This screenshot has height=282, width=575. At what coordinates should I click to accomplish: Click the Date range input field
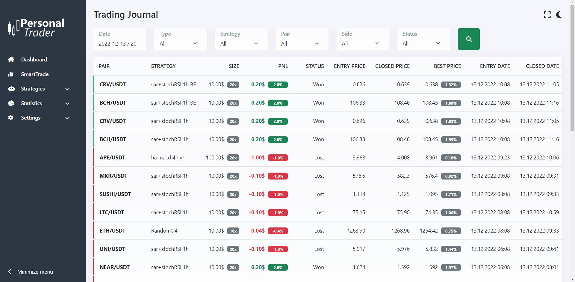pyautogui.click(x=119, y=43)
